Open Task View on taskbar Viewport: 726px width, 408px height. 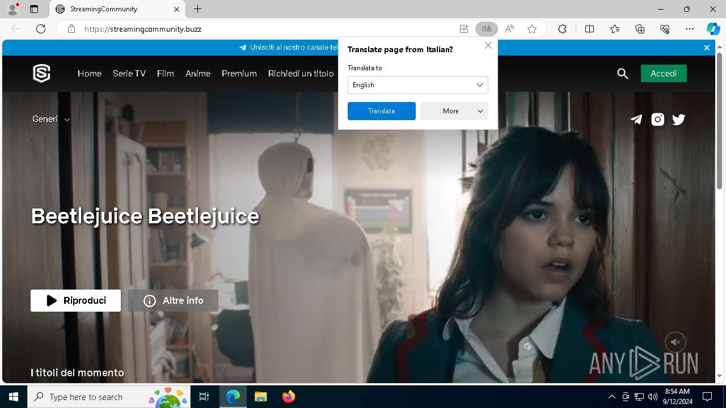click(x=204, y=397)
